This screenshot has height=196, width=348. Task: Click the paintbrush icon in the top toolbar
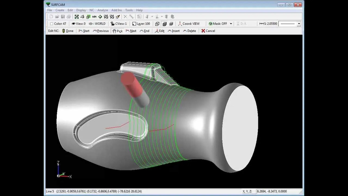[118, 17]
